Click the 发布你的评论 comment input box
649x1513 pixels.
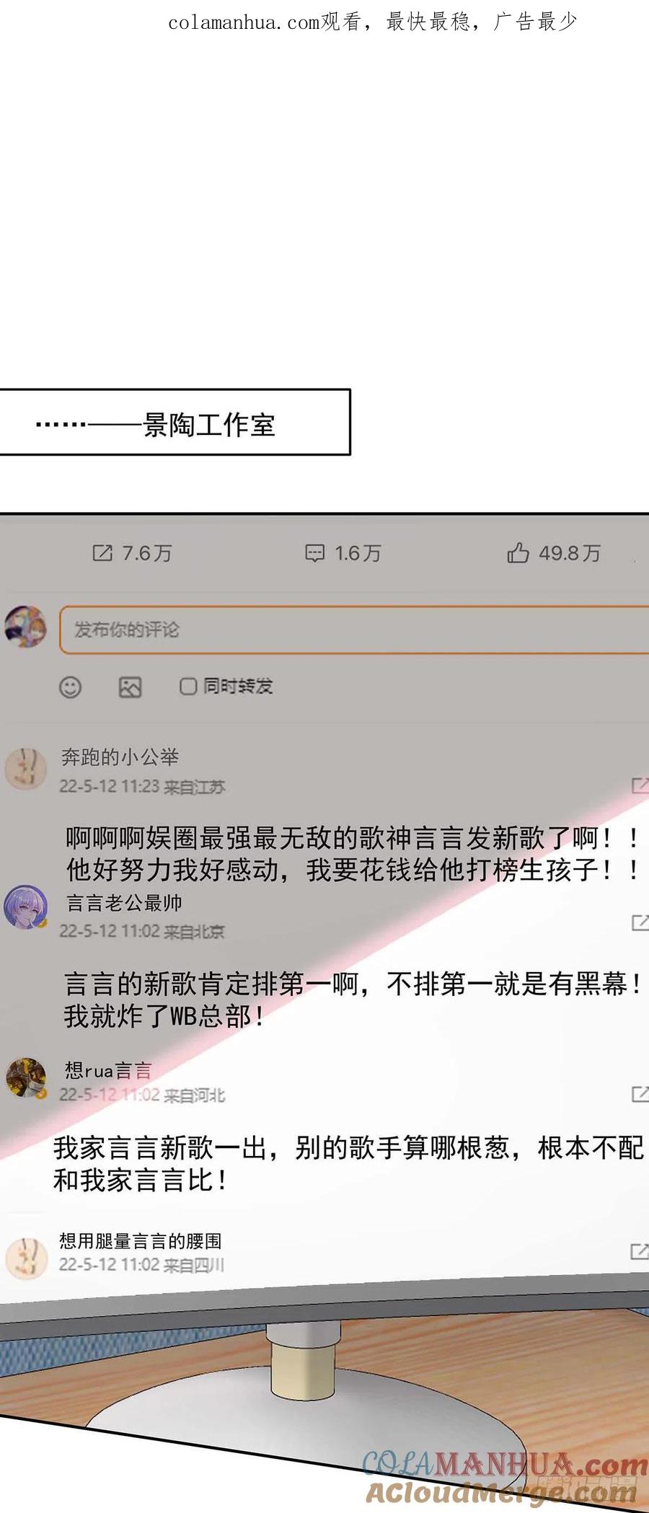[354, 630]
